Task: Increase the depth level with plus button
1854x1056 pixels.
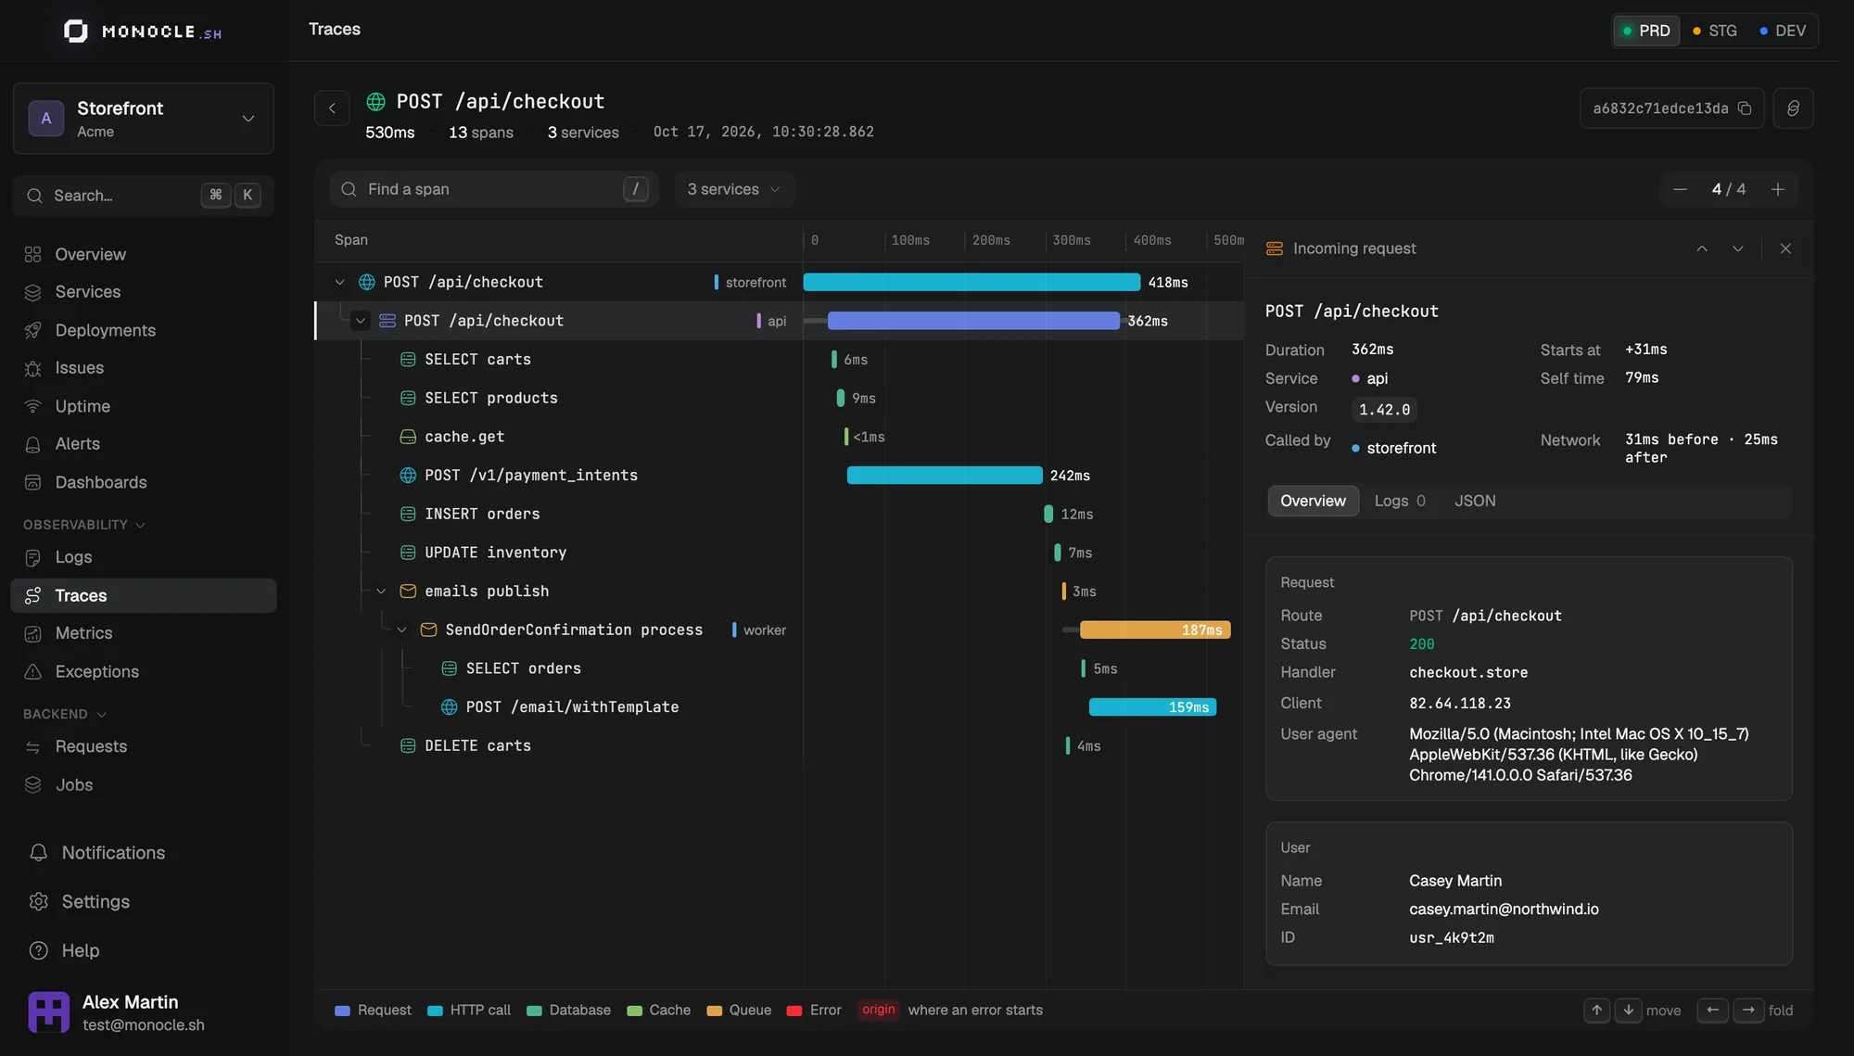Action: 1777,189
